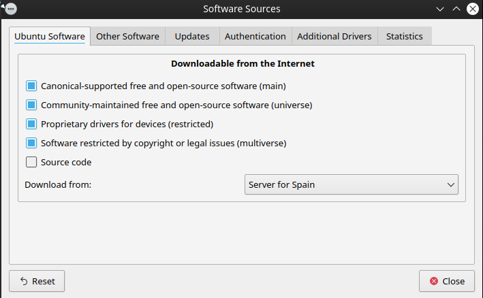
Task: Click the Software Sources title bar text
Action: (241, 9)
